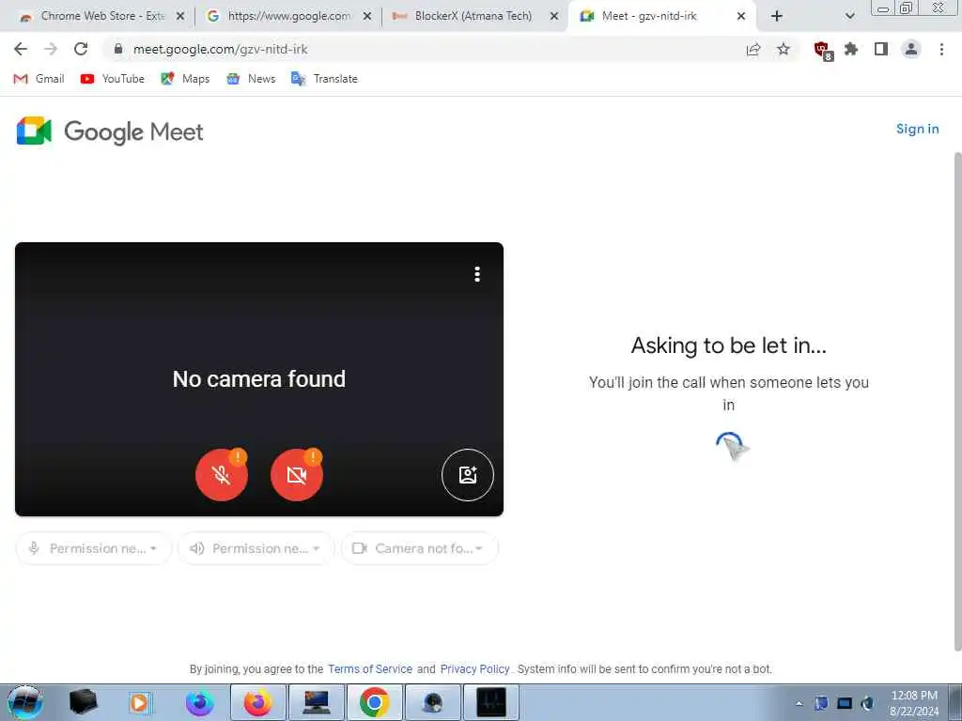The height and width of the screenshot is (721, 962).
Task: Open the Terms of Service link
Action: click(x=370, y=668)
